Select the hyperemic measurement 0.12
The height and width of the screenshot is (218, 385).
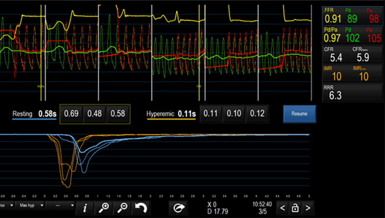[x=257, y=114]
